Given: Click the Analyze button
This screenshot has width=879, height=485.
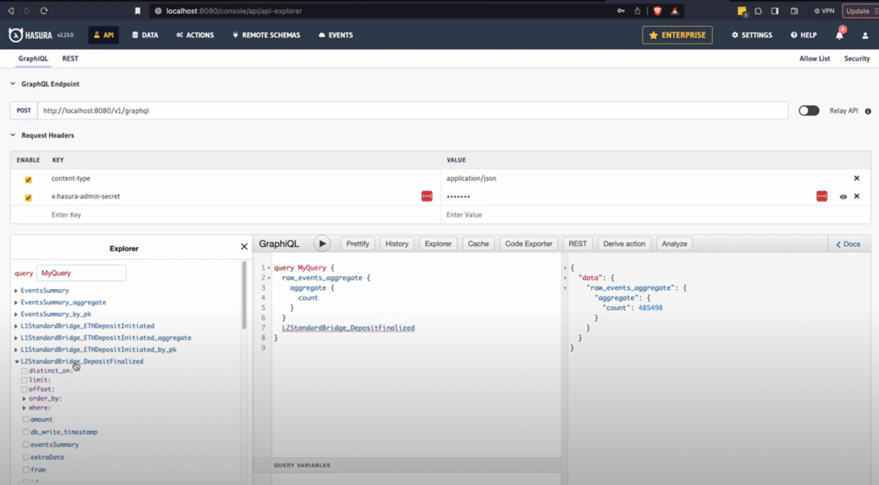Looking at the screenshot, I should tap(674, 244).
